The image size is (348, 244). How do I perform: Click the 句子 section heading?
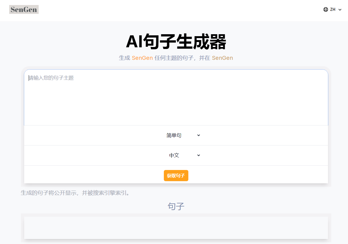point(176,206)
